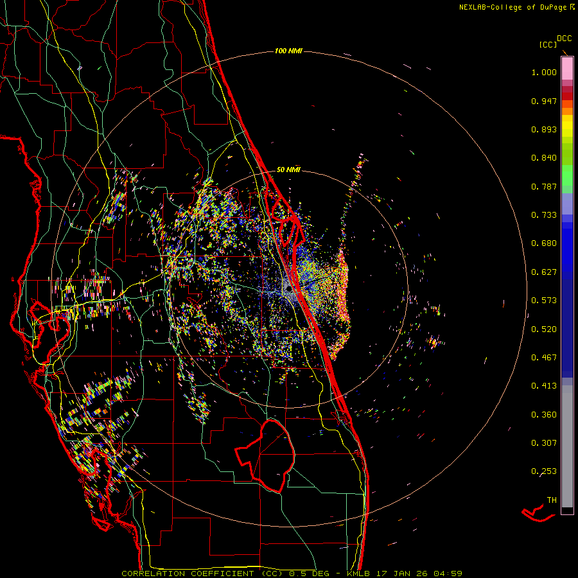578x578 pixels.
Task: Select the 50 NMI range ring label
Action: click(288, 170)
